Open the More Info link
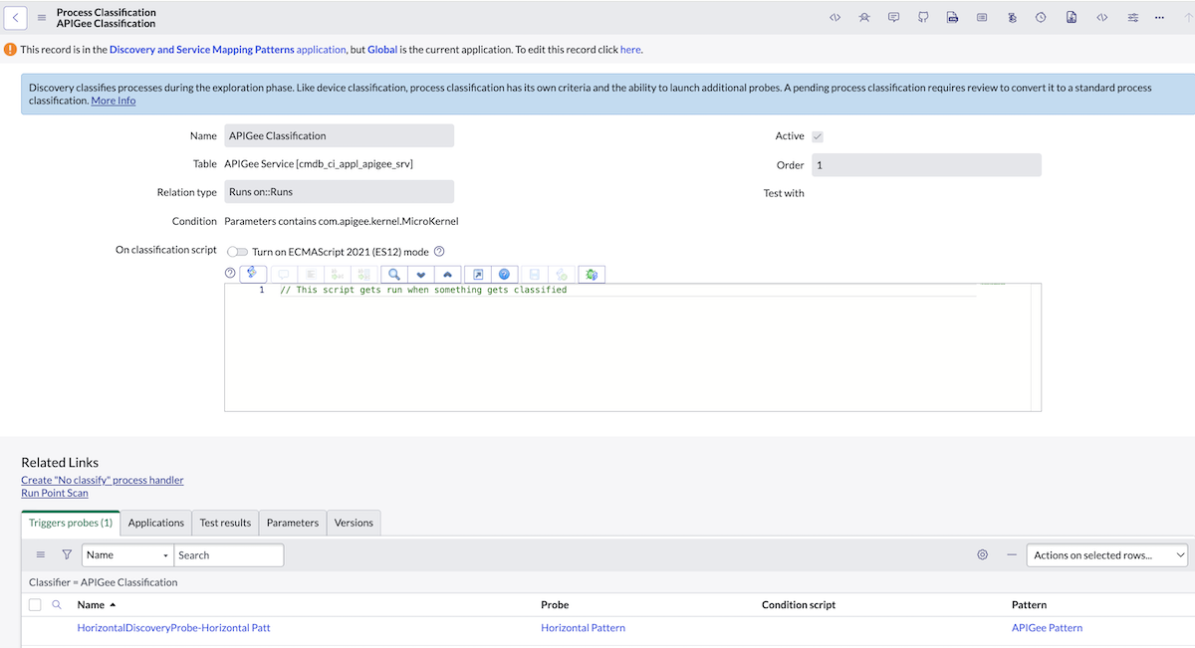1195x648 pixels. pyautogui.click(x=114, y=101)
